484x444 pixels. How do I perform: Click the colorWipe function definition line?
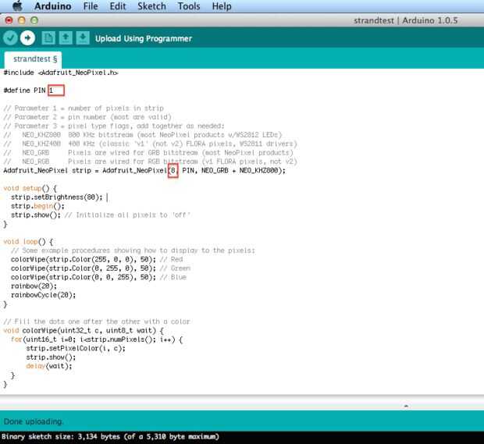click(x=84, y=331)
